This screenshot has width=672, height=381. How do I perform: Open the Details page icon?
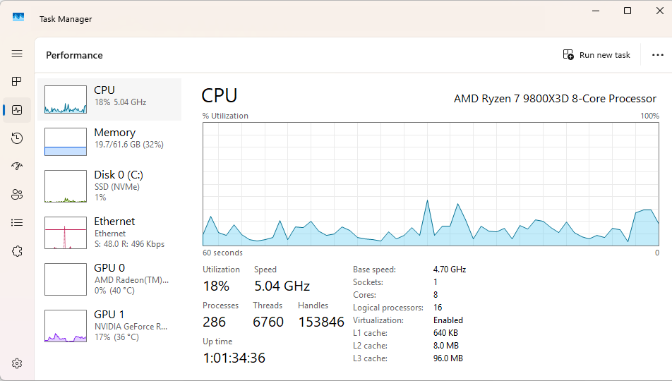[17, 223]
